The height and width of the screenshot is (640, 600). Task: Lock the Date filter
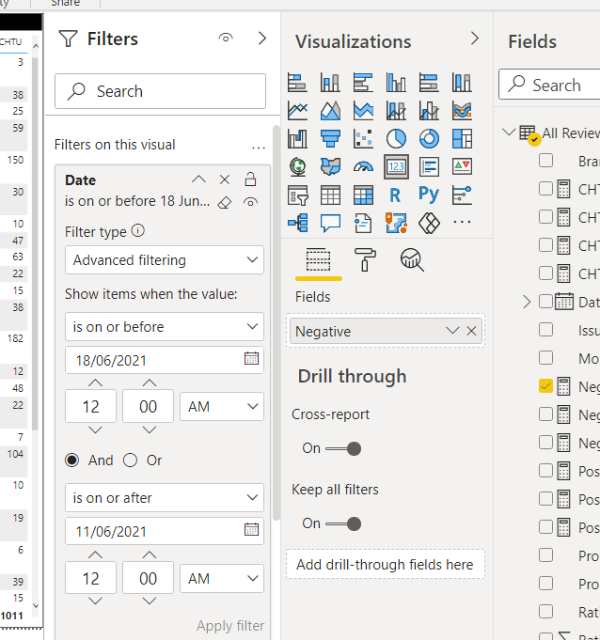click(x=250, y=179)
